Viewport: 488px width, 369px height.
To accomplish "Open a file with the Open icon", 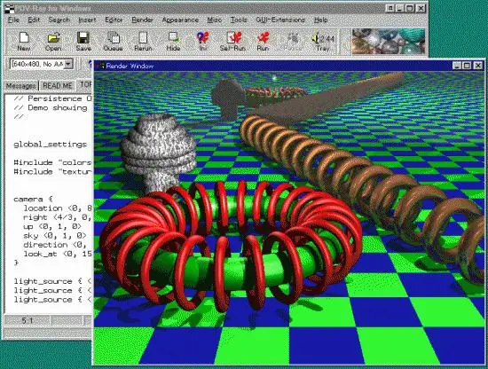I will click(53, 41).
